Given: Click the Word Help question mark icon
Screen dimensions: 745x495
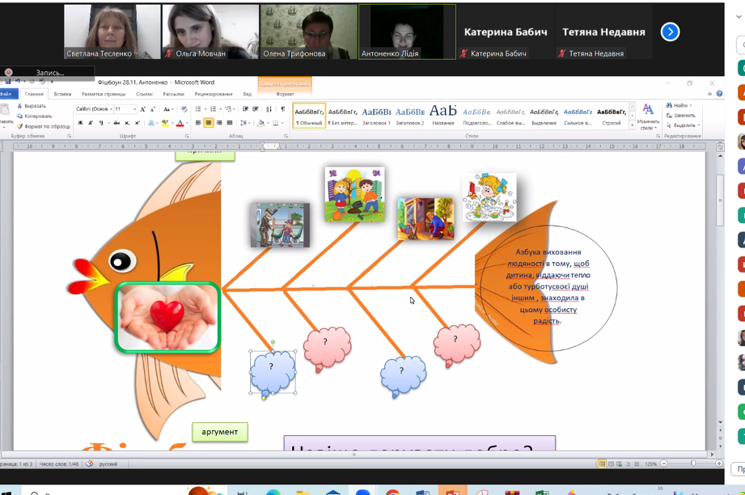Looking at the screenshot, I should (720, 94).
